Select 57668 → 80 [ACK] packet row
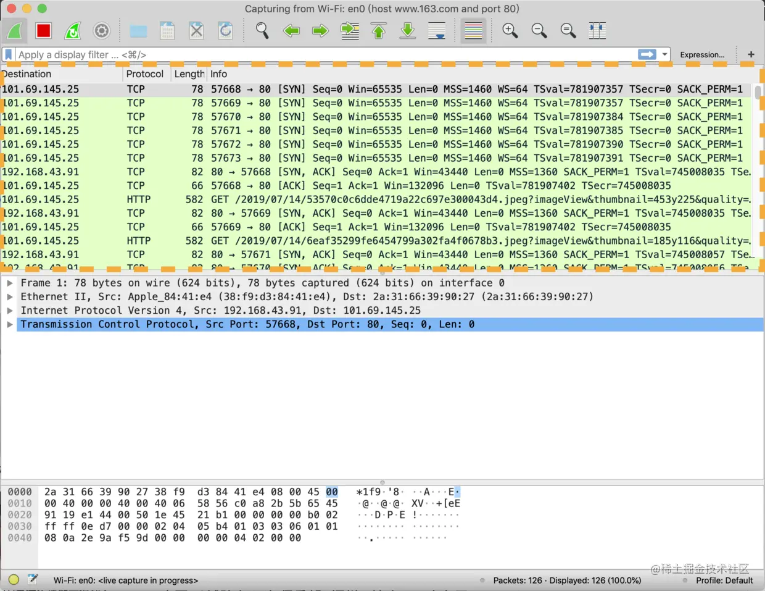 [x=376, y=185]
